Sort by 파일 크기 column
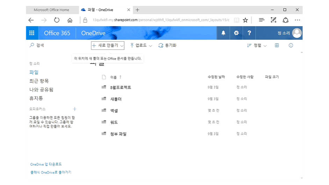The image size is (329, 185). 272,77
